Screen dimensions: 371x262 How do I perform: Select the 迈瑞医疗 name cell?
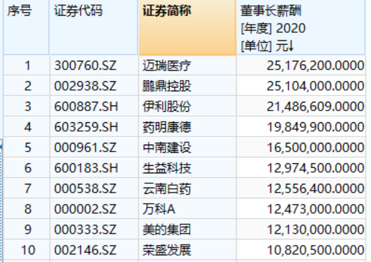[188, 65]
